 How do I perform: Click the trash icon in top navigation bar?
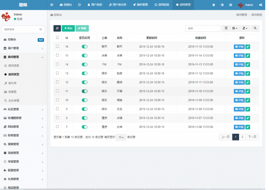coord(214,5)
